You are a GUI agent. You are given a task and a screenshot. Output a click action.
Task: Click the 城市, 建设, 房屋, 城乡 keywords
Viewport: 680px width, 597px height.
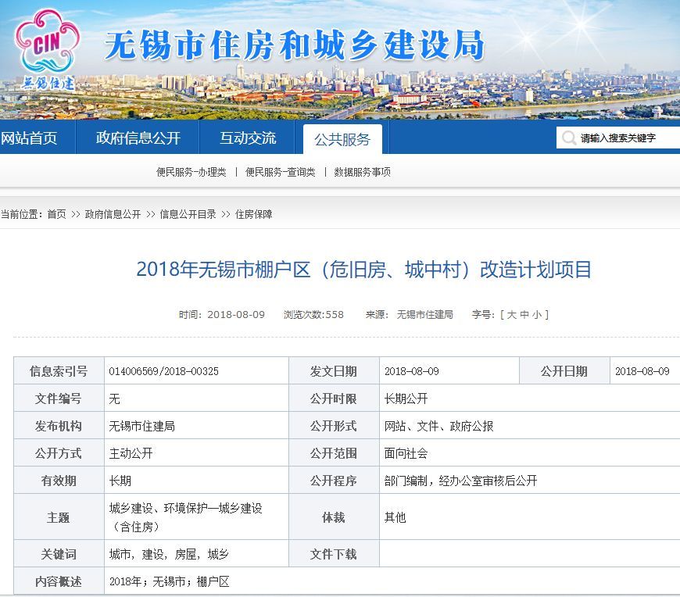(169, 554)
